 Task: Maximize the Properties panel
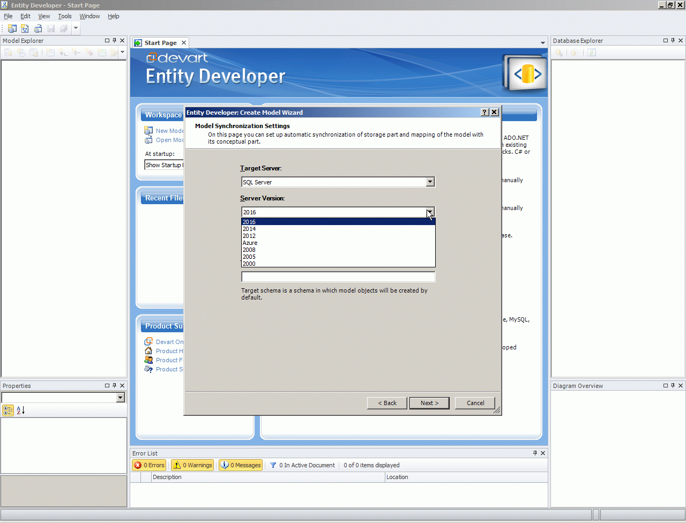107,386
